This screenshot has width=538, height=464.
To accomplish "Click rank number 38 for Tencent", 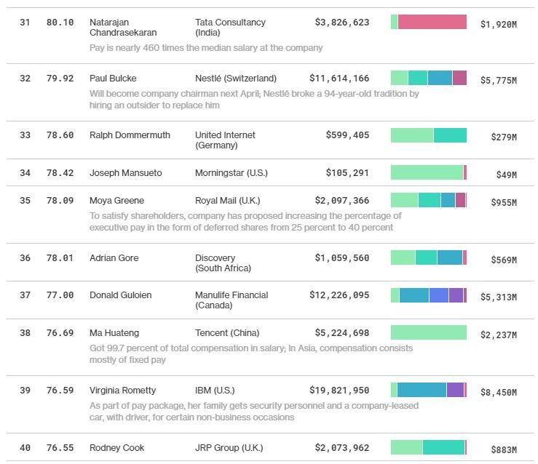I will tap(25, 333).
